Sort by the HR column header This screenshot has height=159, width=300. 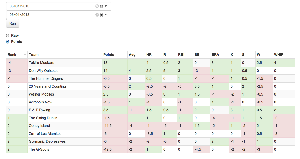(149, 55)
